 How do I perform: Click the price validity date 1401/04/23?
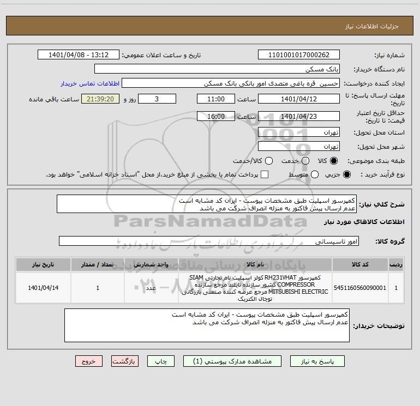pyautogui.click(x=299, y=116)
